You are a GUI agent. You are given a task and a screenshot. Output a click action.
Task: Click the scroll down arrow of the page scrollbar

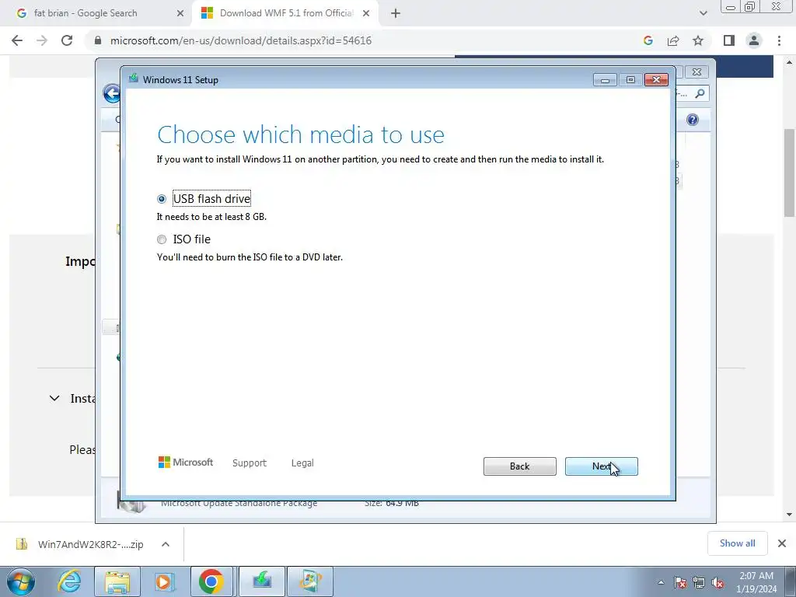tap(789, 515)
